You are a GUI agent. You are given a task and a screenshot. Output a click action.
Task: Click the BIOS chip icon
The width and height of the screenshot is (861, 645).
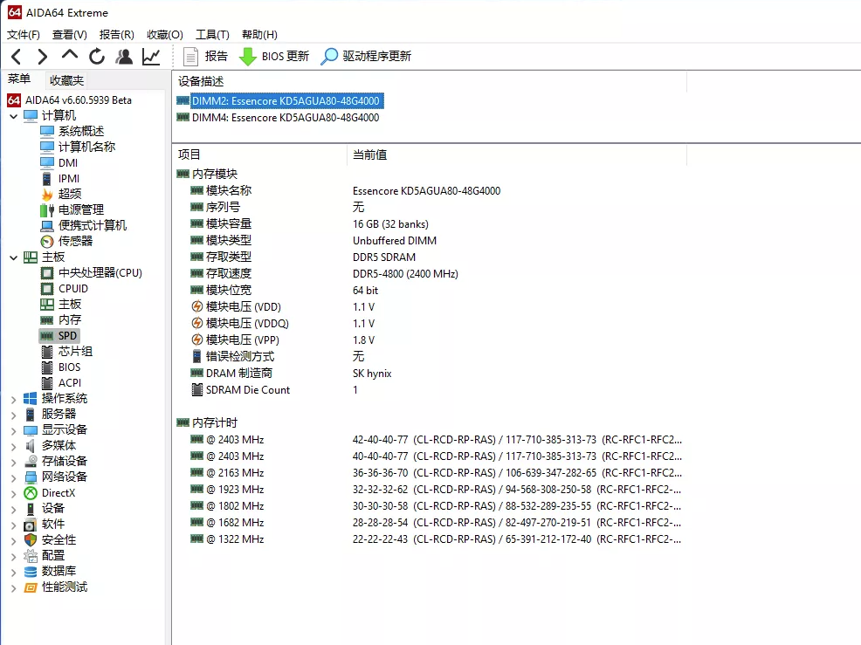(47, 367)
